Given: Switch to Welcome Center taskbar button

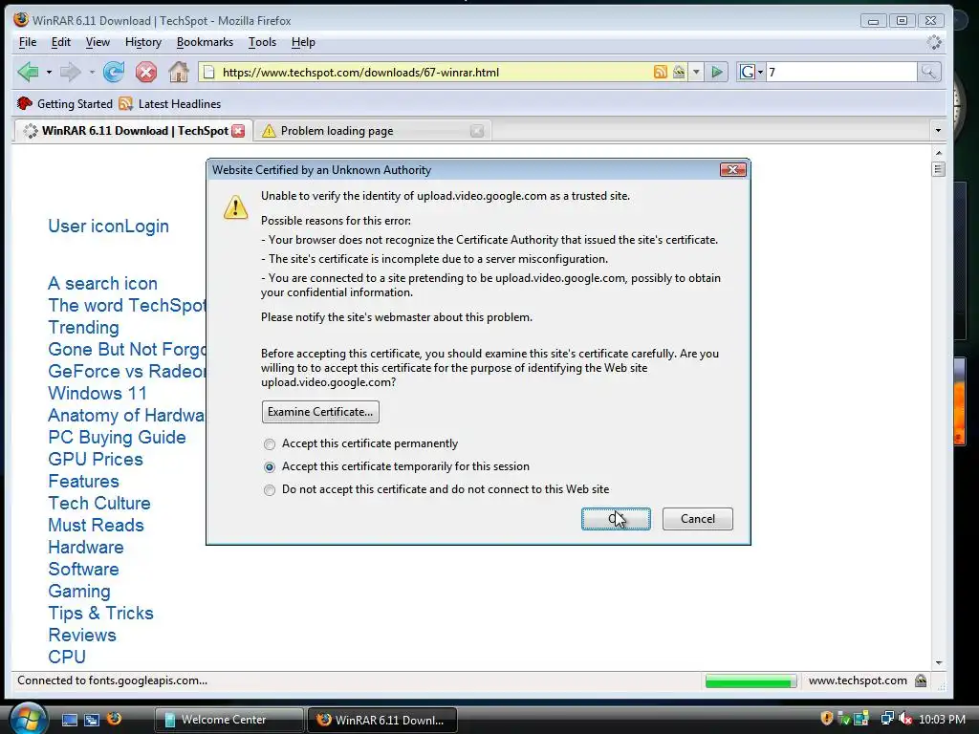Looking at the screenshot, I should tap(228, 720).
